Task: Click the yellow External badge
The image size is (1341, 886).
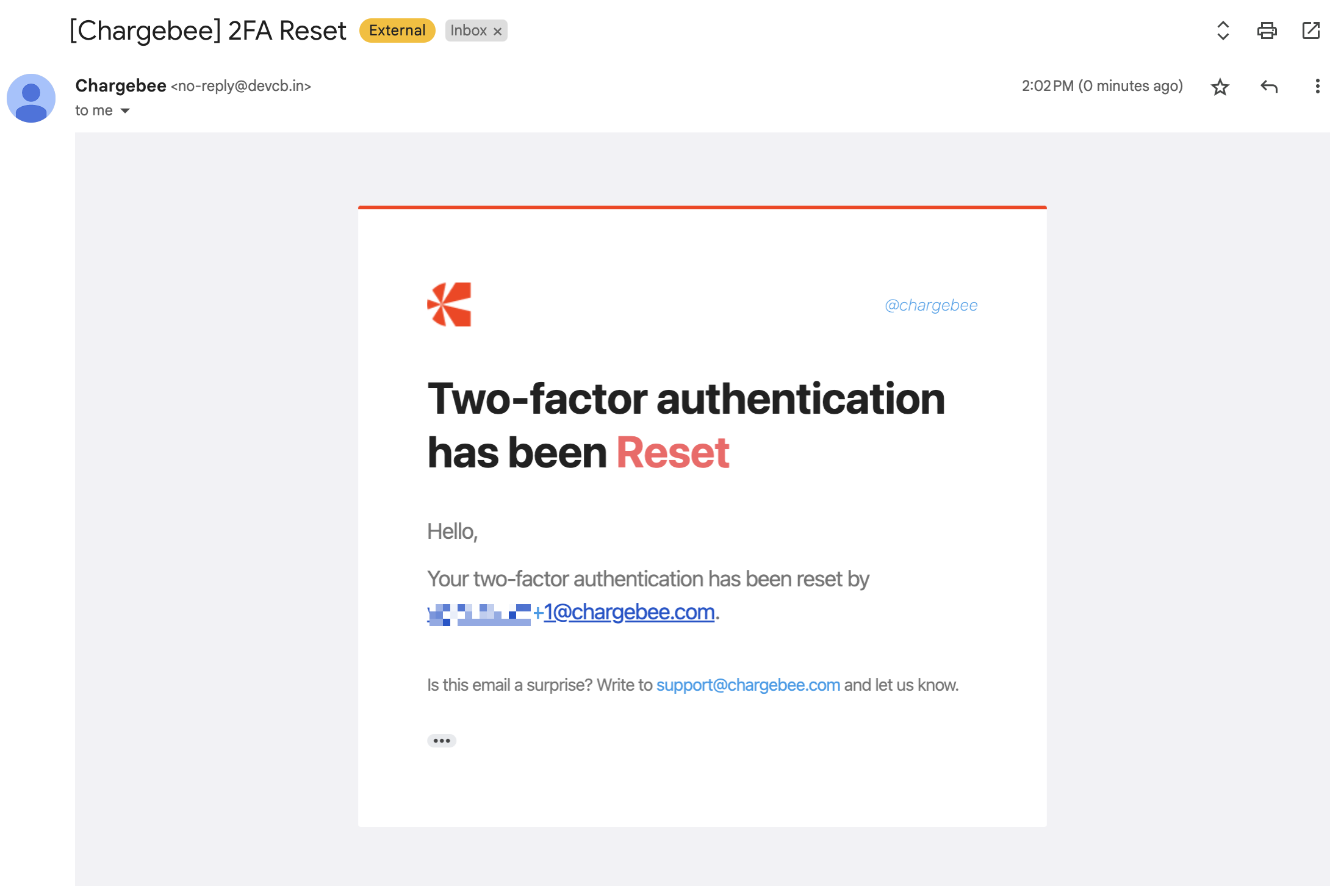Action: pyautogui.click(x=397, y=31)
